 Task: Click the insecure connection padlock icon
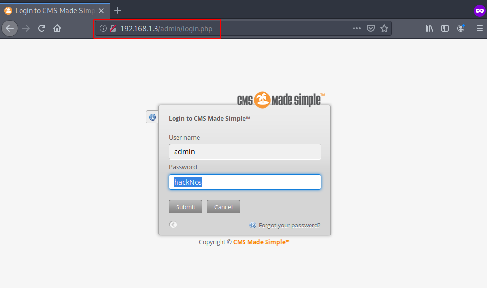tap(113, 28)
